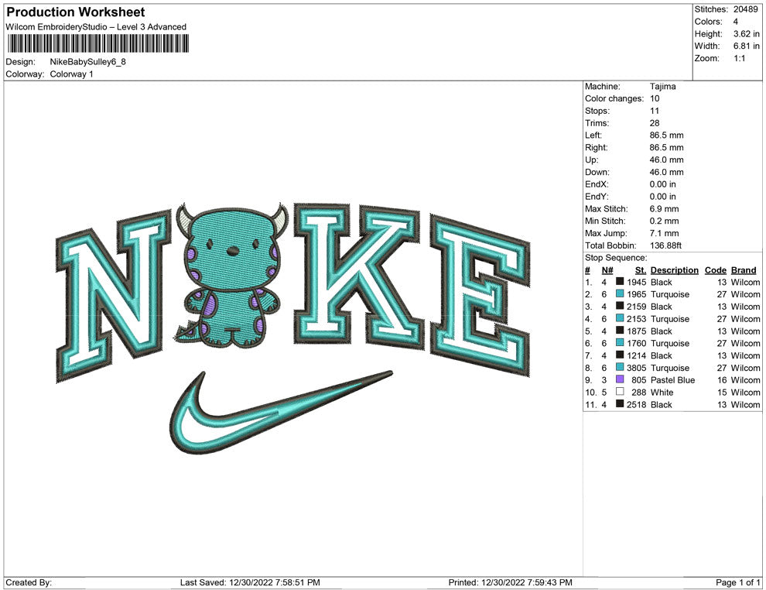Select the Stops label
The width and height of the screenshot is (766, 590).
pos(597,111)
